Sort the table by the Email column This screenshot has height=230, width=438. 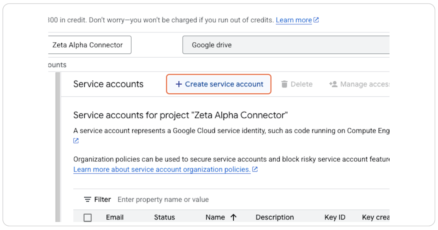114,217
